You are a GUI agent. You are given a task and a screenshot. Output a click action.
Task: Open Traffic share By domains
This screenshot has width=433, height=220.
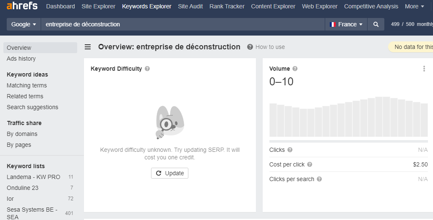point(22,134)
